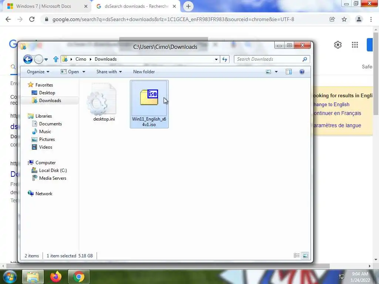379x284 pixels.
Task: Go back in Chrome
Action: pyautogui.click(x=8, y=19)
